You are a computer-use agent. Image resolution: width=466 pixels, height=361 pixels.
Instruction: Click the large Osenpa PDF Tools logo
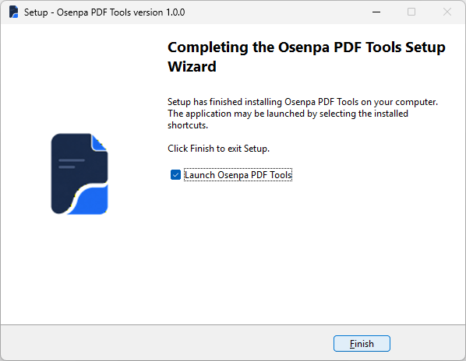pos(79,173)
